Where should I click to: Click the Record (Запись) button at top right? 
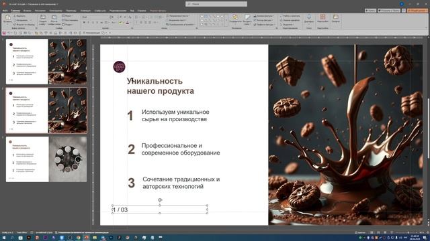(370, 11)
